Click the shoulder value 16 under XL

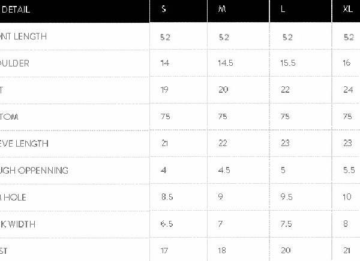tap(347, 63)
